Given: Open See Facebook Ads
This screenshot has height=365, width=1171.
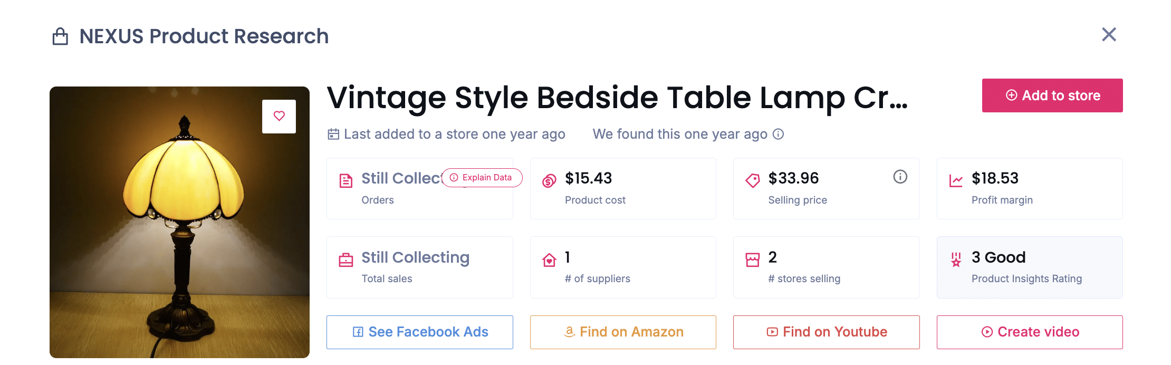Looking at the screenshot, I should click(x=420, y=332).
